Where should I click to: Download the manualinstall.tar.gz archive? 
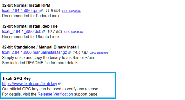coord(34,52)
